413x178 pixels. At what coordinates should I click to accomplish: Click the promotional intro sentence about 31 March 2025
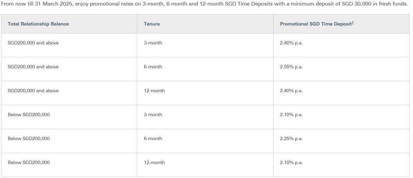pyautogui.click(x=205, y=5)
